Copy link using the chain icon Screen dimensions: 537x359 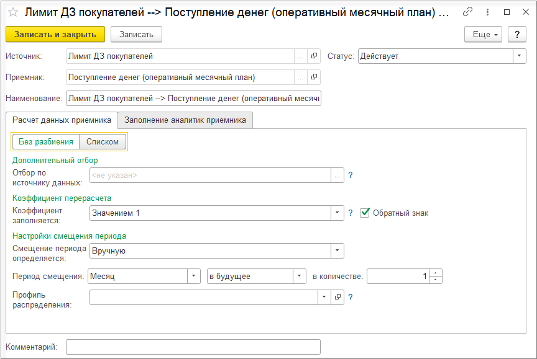click(x=468, y=12)
